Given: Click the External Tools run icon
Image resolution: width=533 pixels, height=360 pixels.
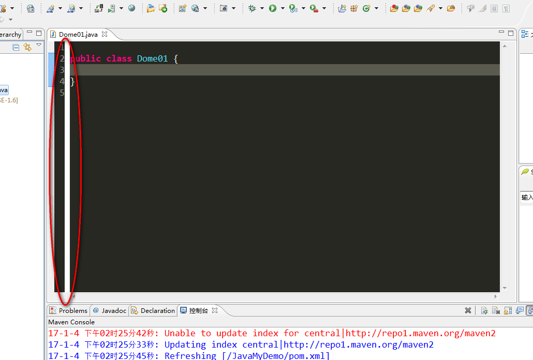Looking at the screenshot, I should click(314, 8).
